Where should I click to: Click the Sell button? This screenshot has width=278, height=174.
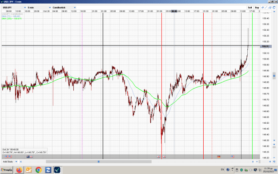click(250, 8)
